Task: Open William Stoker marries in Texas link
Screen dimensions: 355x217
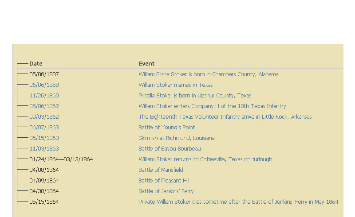Action: click(175, 85)
